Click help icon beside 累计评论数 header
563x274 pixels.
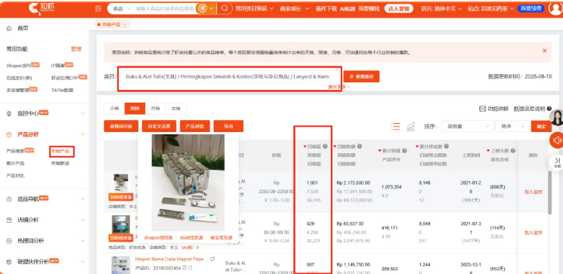tap(447, 146)
